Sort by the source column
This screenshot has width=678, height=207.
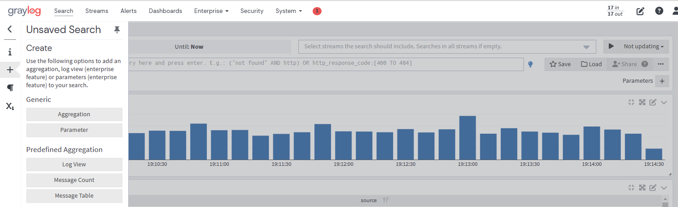pos(386,200)
